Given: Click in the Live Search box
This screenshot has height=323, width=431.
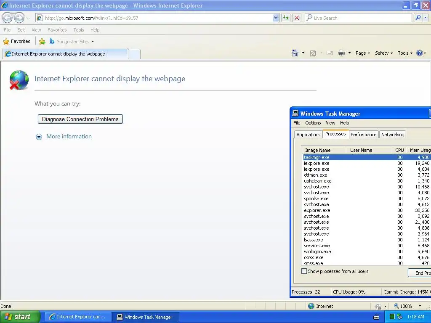Looking at the screenshot, I should tap(358, 18).
